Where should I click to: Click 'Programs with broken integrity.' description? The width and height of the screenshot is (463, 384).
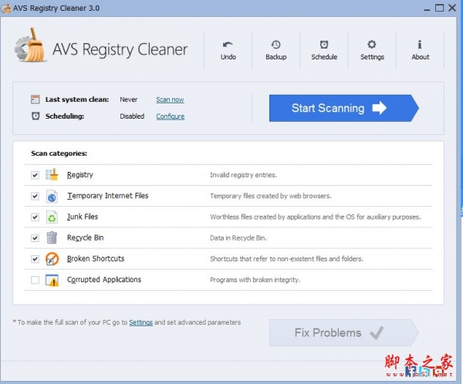pos(255,280)
